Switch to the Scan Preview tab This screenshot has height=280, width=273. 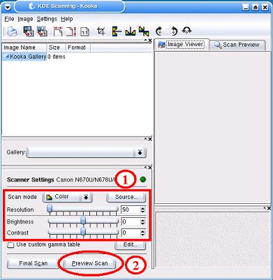[x=237, y=45]
